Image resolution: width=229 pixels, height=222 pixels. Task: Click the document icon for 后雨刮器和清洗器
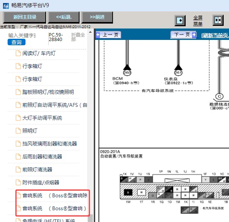tap(18, 157)
